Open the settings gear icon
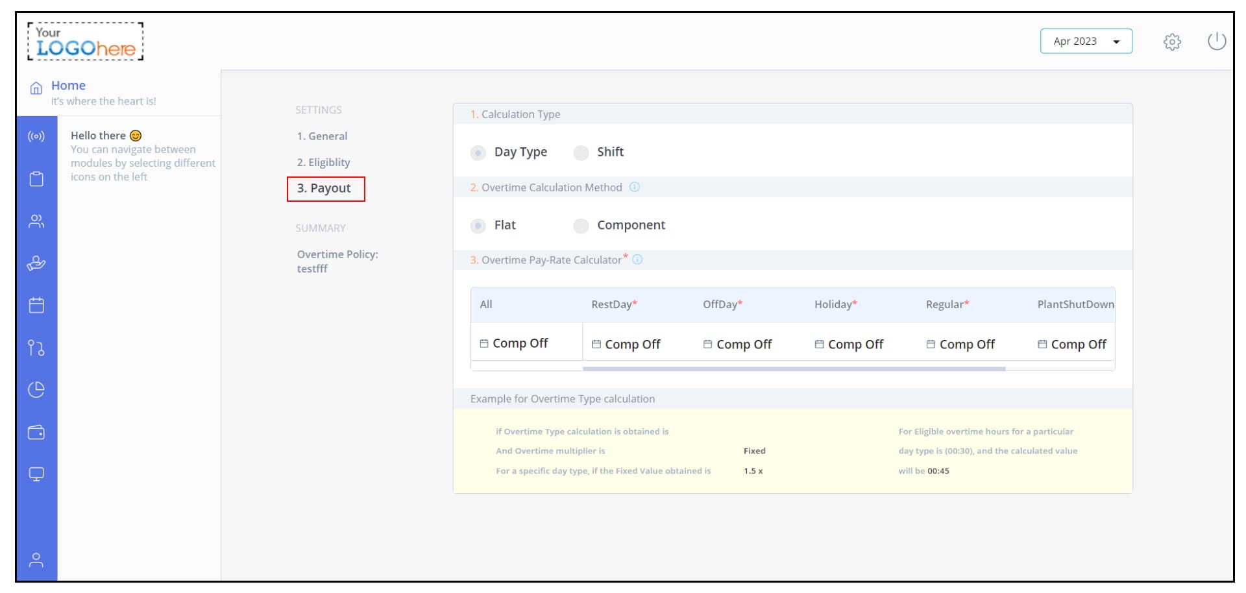 point(1172,42)
